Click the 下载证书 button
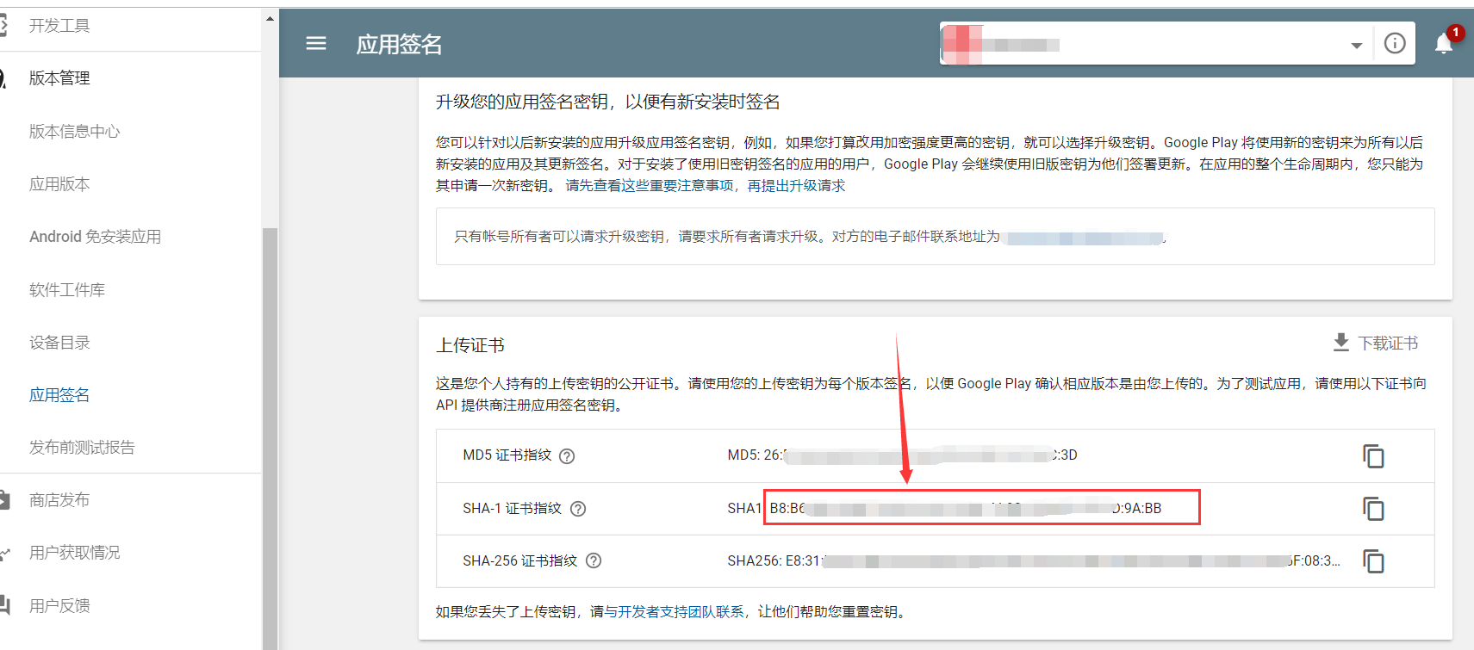The width and height of the screenshot is (1474, 650). point(1375,343)
